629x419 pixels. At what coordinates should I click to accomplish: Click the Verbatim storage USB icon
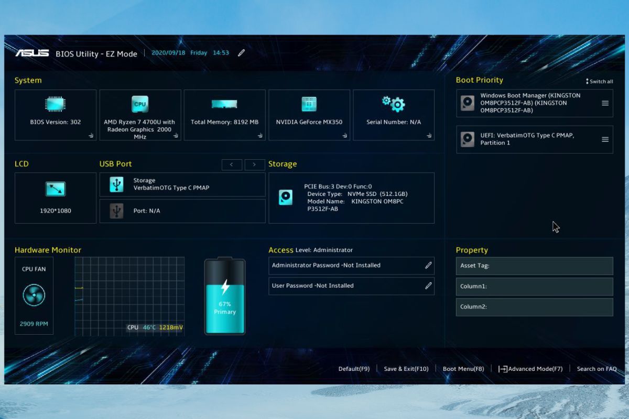(x=116, y=184)
